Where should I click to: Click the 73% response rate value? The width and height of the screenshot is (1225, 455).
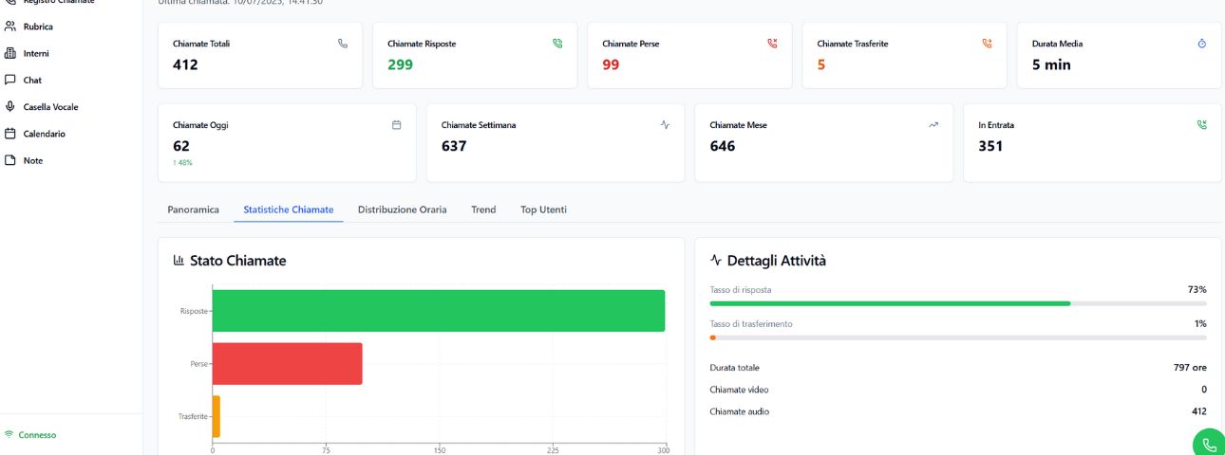[x=1197, y=289]
